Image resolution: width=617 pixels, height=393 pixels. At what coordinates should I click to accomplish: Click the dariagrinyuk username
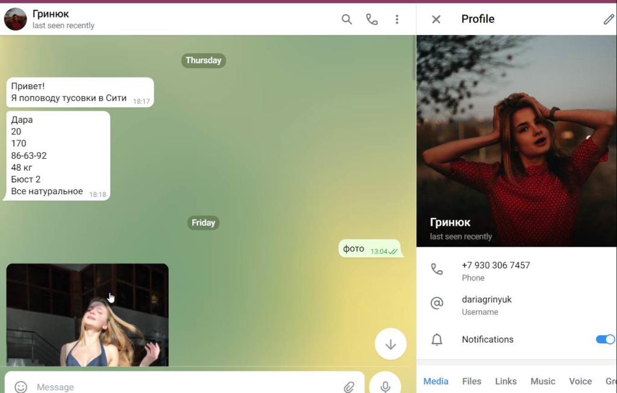click(487, 300)
